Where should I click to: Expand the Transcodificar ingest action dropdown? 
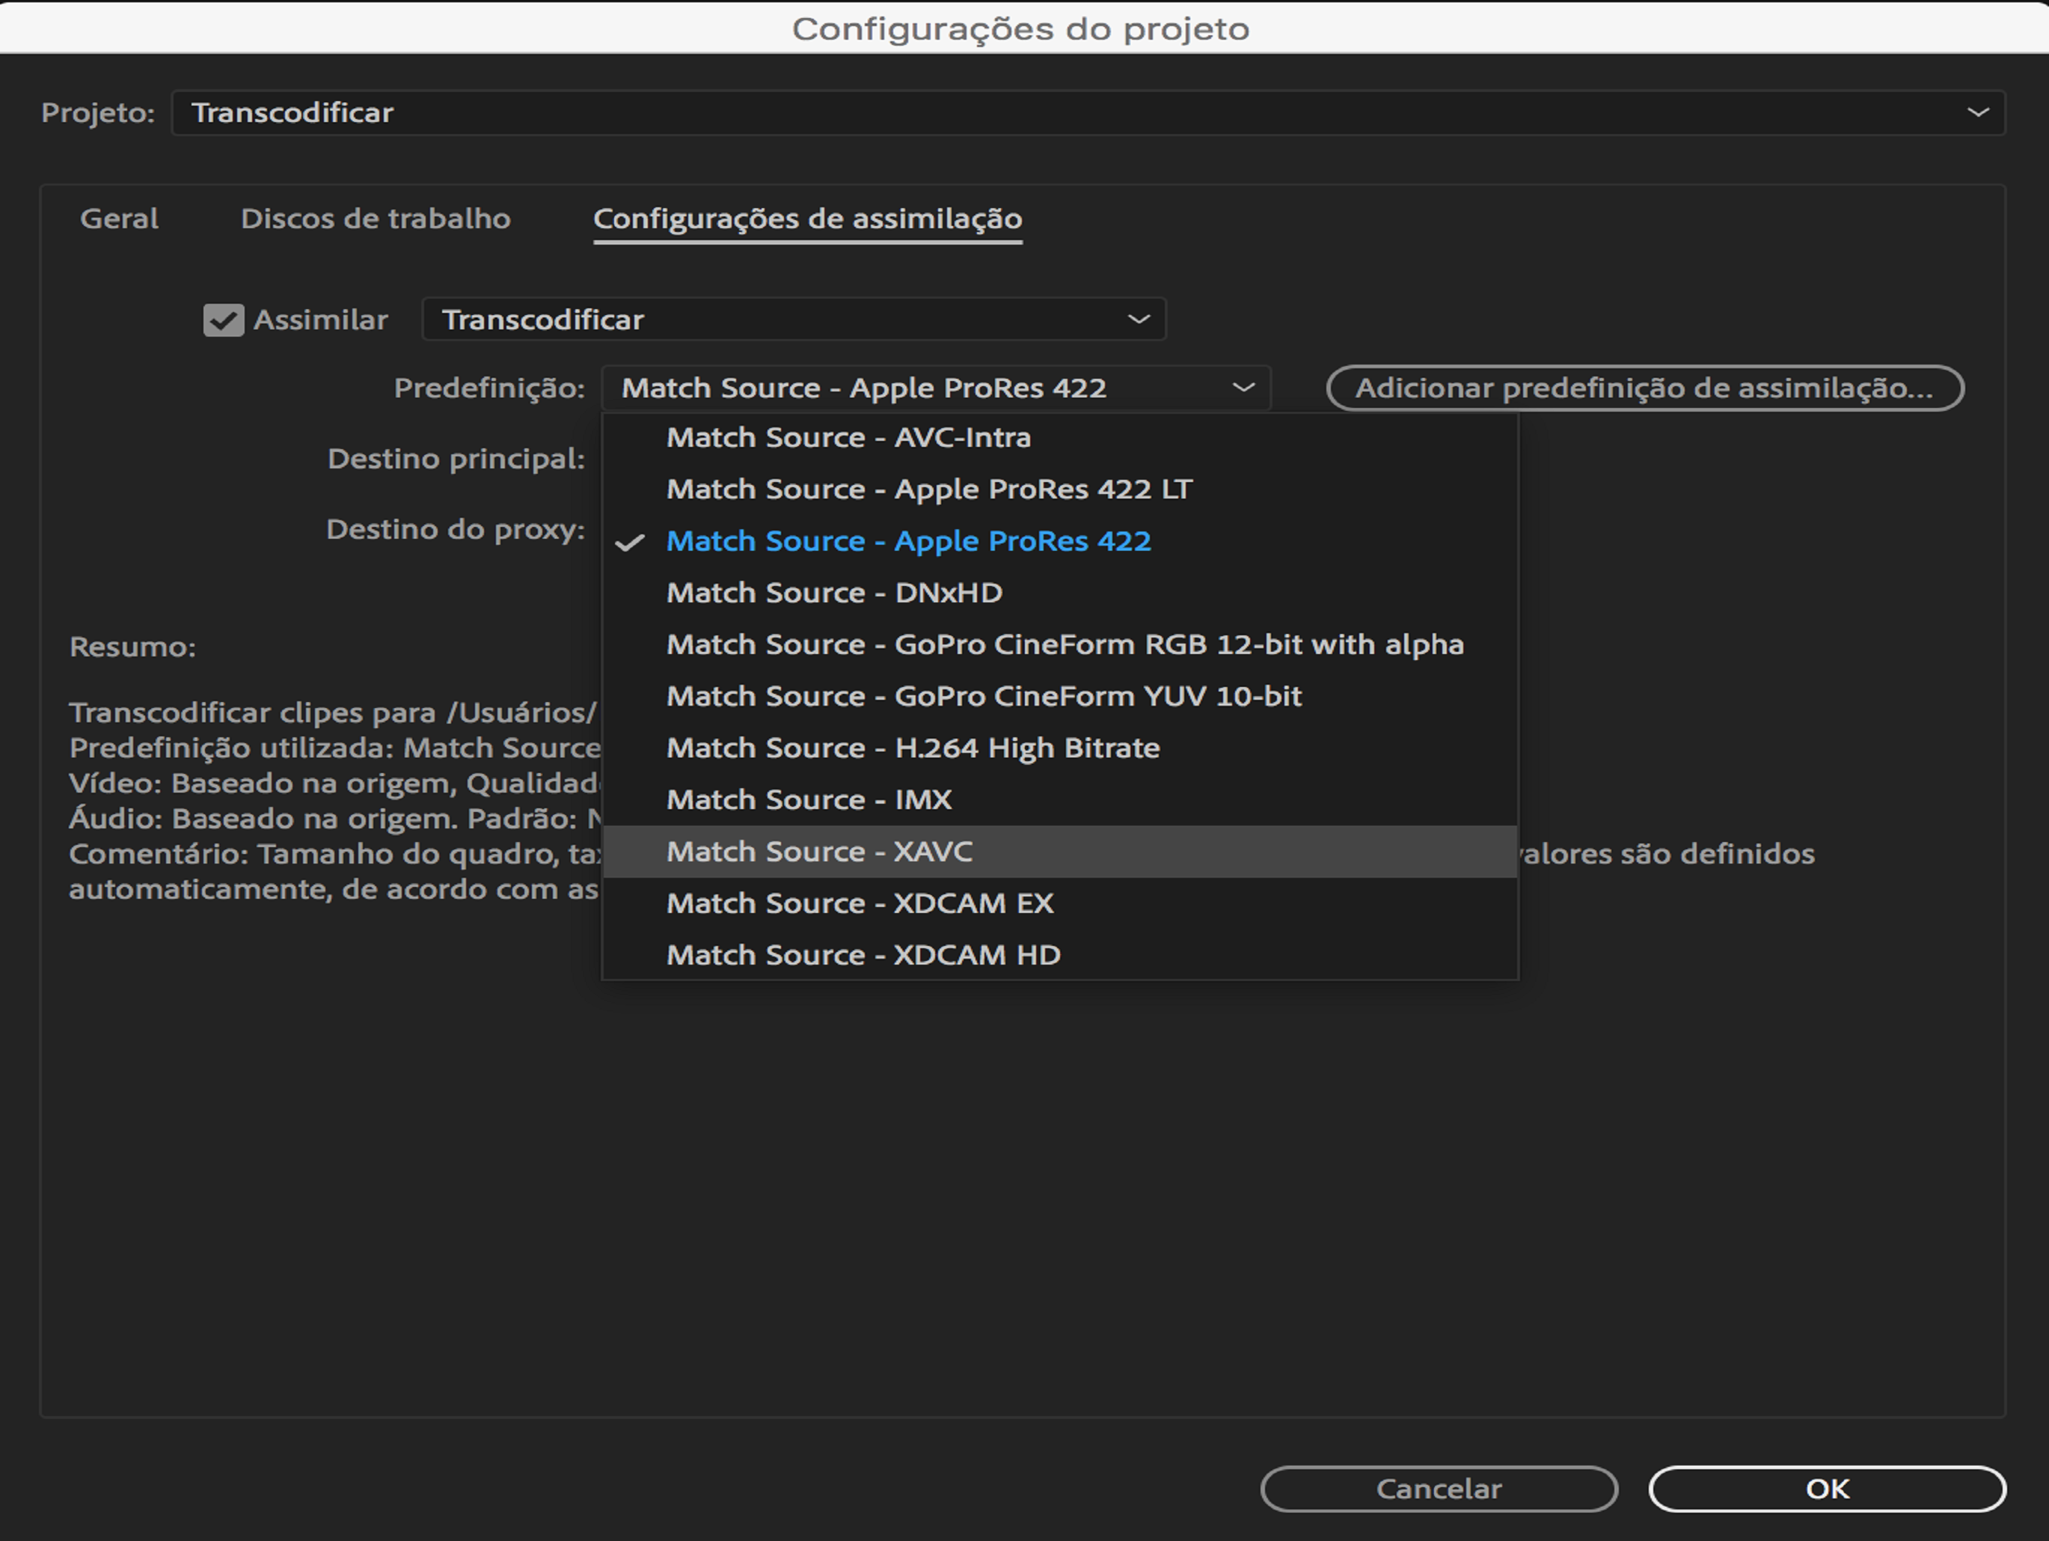click(x=793, y=320)
